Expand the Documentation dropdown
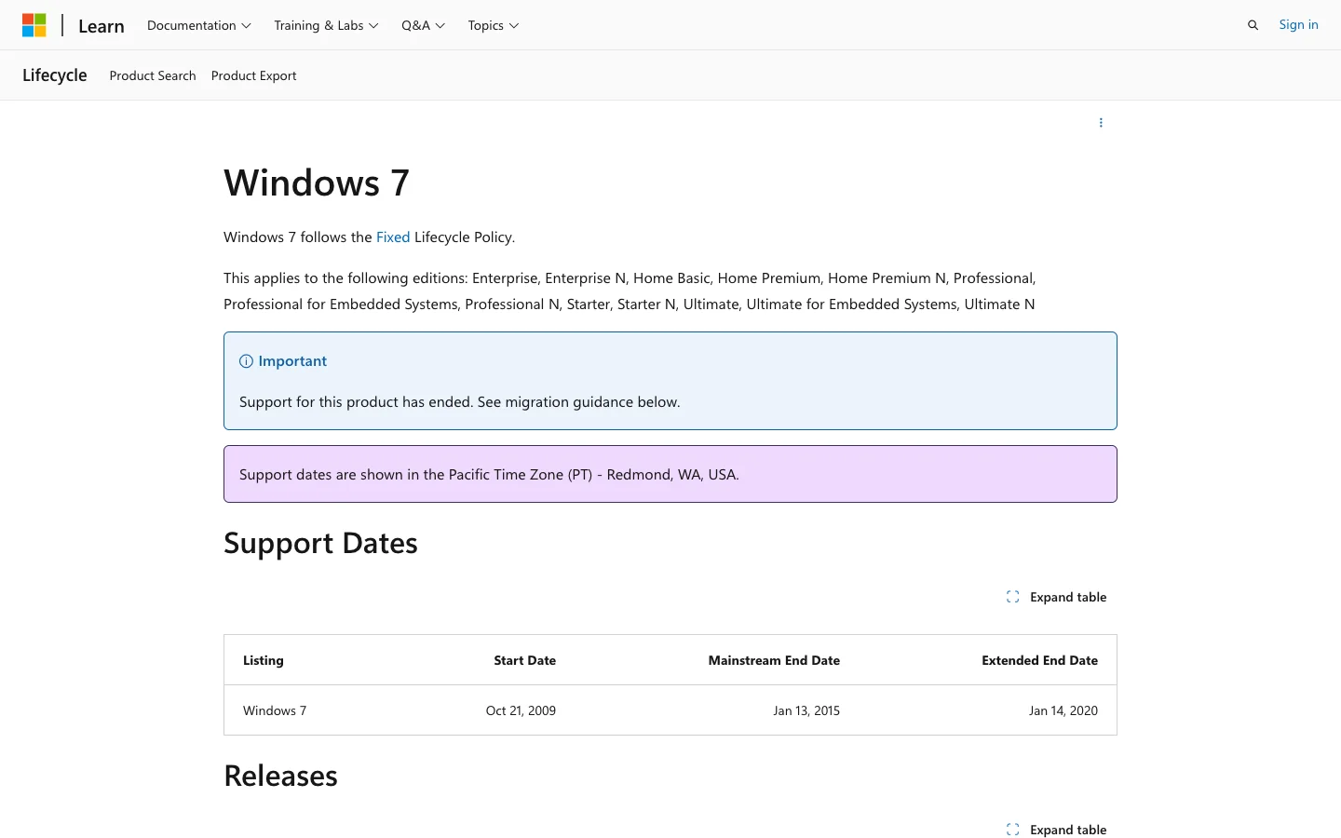The width and height of the screenshot is (1341, 838). point(199,25)
